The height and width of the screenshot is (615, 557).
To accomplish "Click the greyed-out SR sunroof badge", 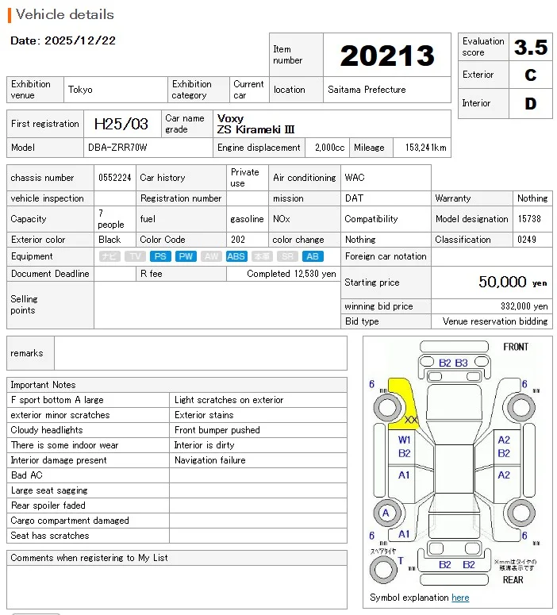I will 287,256.
